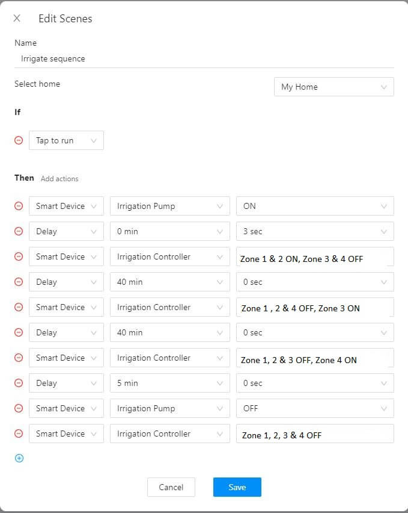The image size is (408, 513).
Task: Remove the Zone 1, 2, 3 & 4 OFF action
Action: 19,434
